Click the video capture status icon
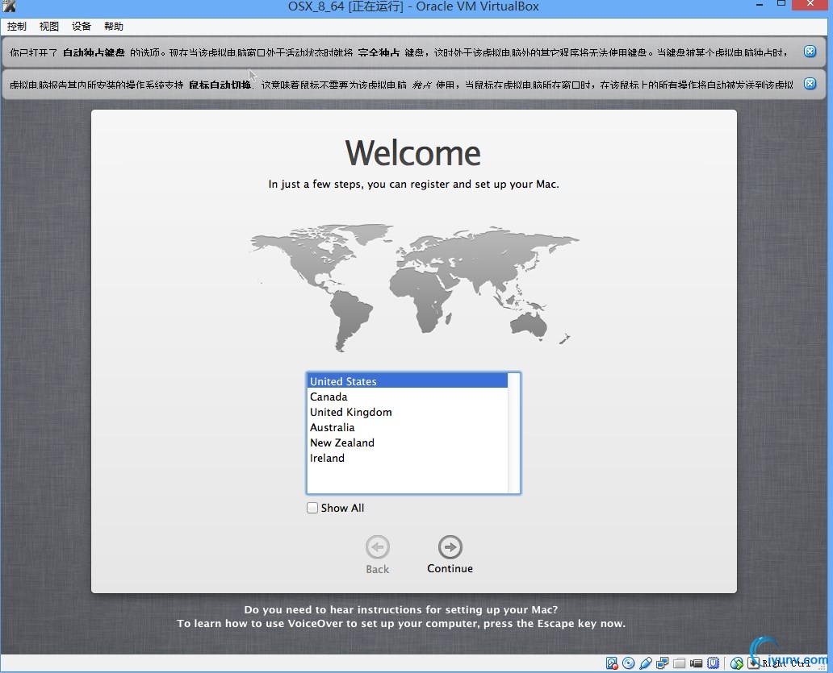The height and width of the screenshot is (673, 833). pos(696,663)
